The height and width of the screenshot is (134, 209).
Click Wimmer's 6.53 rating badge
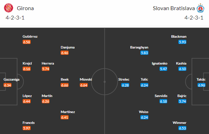[182, 128]
